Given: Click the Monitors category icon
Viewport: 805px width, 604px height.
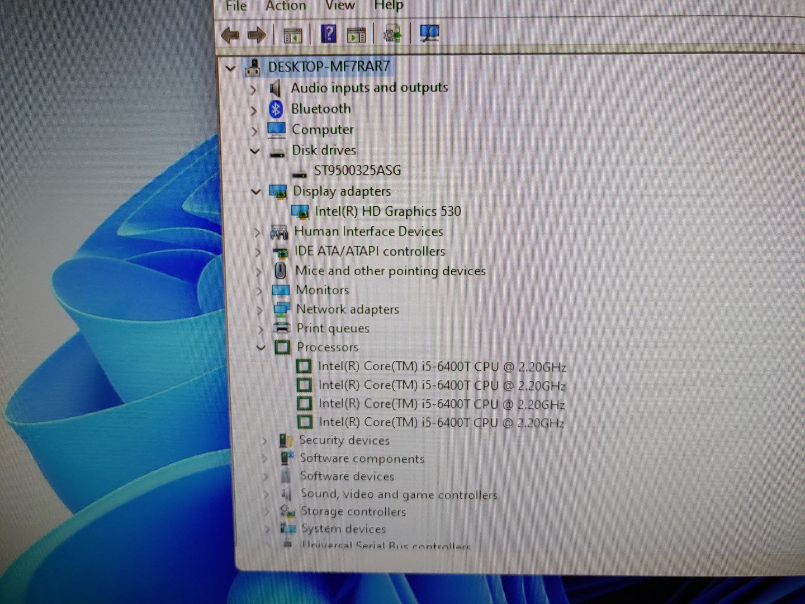Looking at the screenshot, I should click(281, 290).
